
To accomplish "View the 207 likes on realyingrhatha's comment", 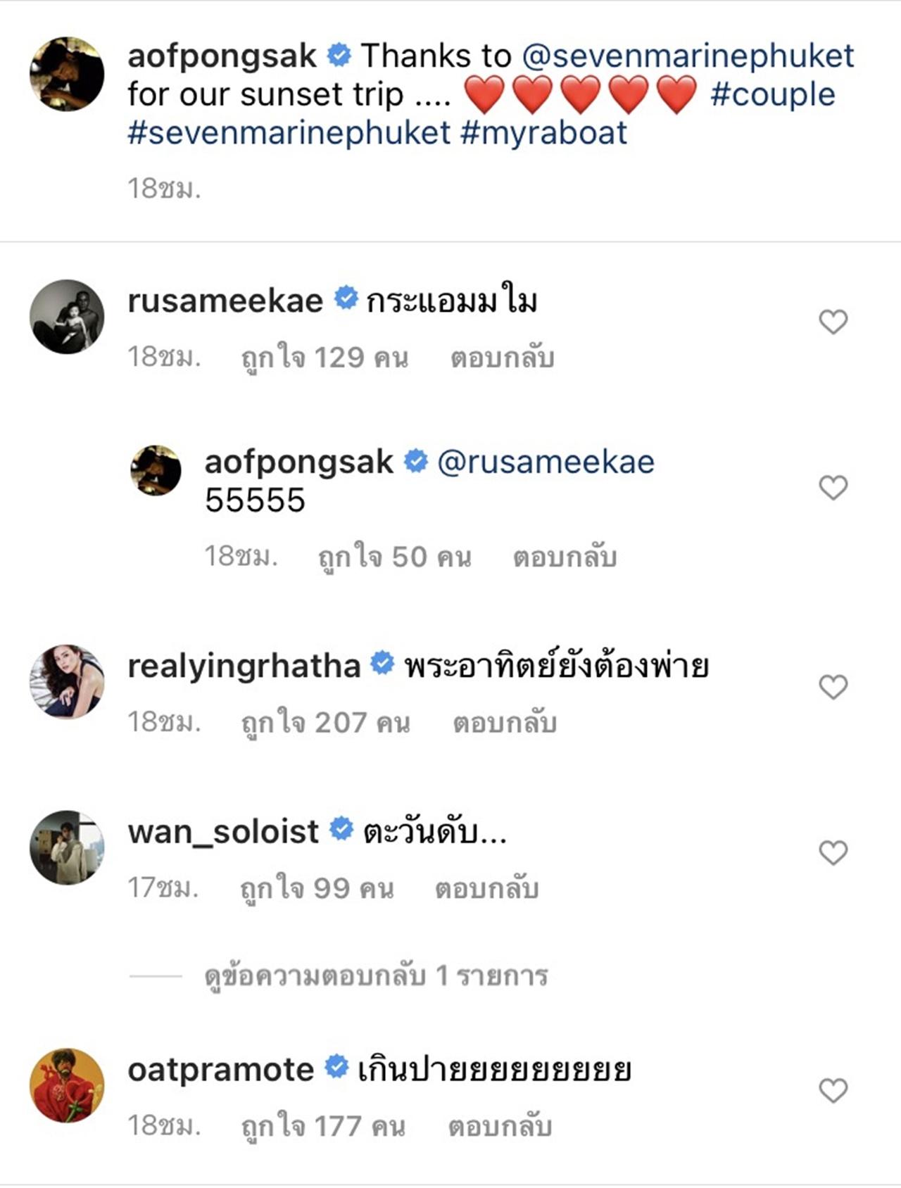I will [325, 723].
